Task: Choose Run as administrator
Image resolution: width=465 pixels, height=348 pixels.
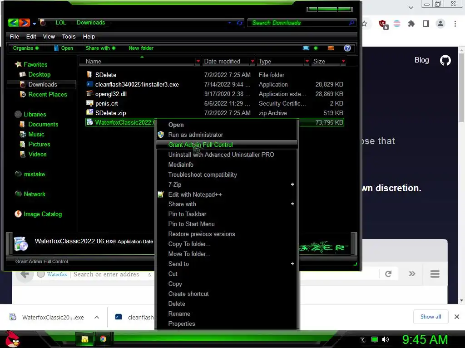Action: 227,135
